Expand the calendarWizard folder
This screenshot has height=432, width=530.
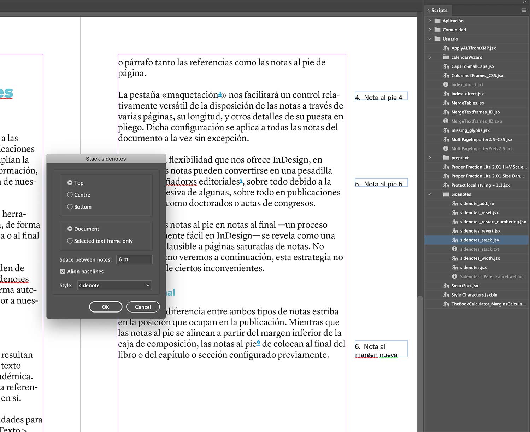click(430, 57)
